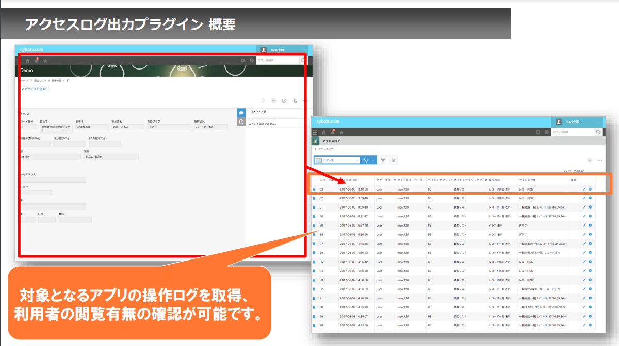Image resolution: width=619 pixels, height=346 pixels.
Task: Click the magnifier search button in right window
Action: click(x=598, y=132)
